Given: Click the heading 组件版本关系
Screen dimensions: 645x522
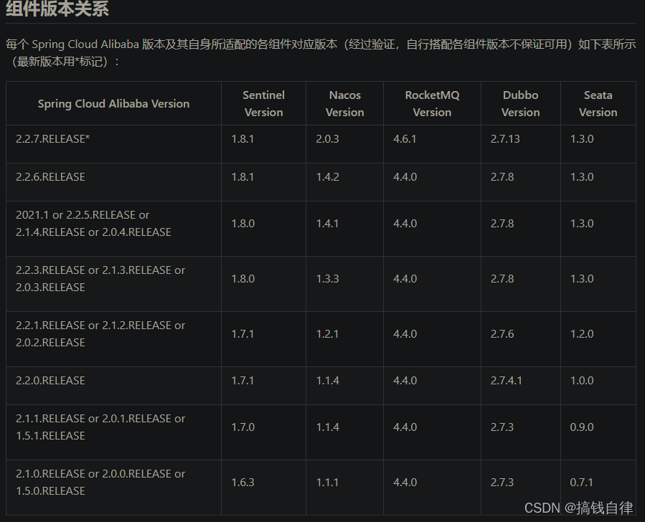Looking at the screenshot, I should click(x=57, y=8).
